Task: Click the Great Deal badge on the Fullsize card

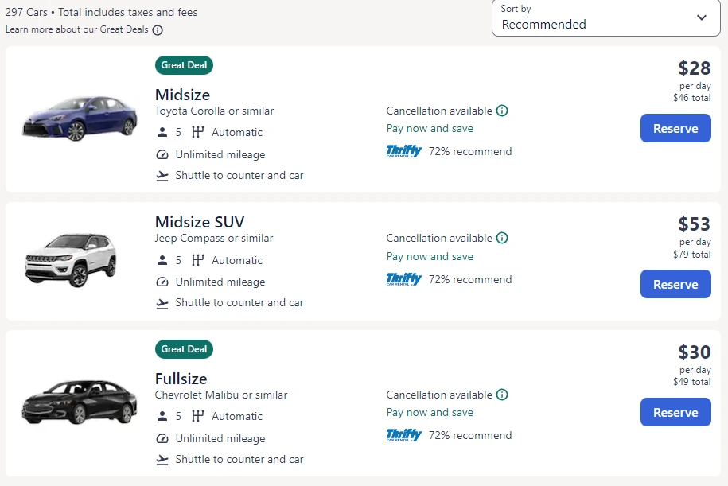Action: tap(184, 349)
